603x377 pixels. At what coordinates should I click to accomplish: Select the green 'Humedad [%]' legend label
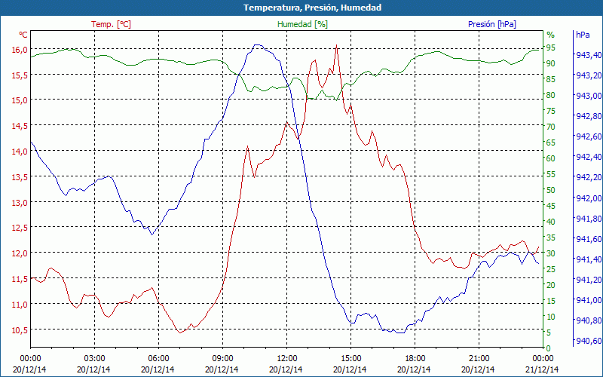pos(303,24)
